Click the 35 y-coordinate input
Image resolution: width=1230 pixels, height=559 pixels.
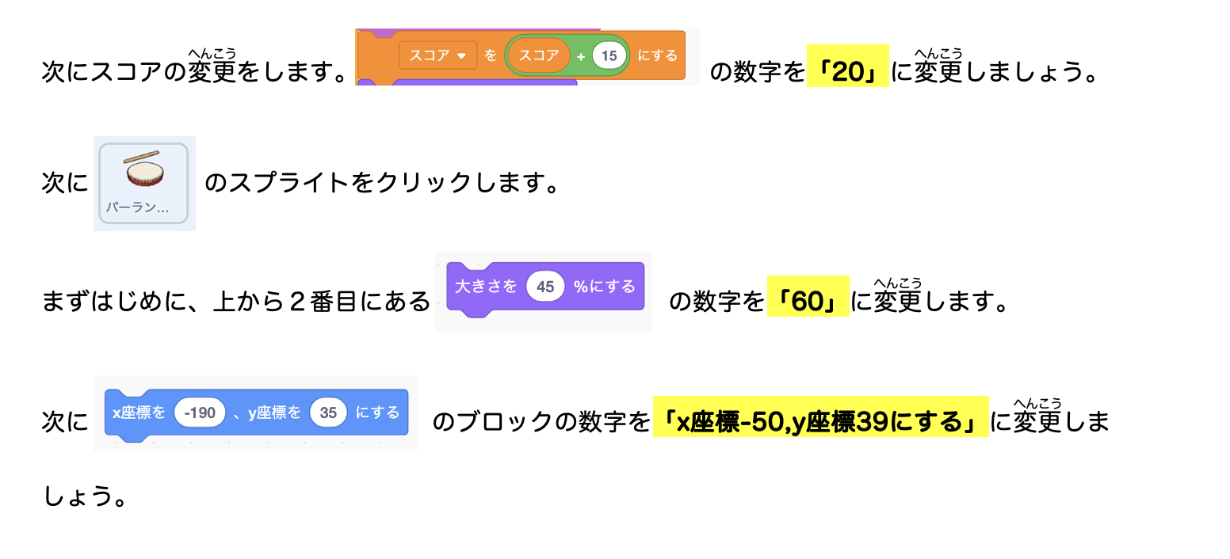tap(329, 413)
